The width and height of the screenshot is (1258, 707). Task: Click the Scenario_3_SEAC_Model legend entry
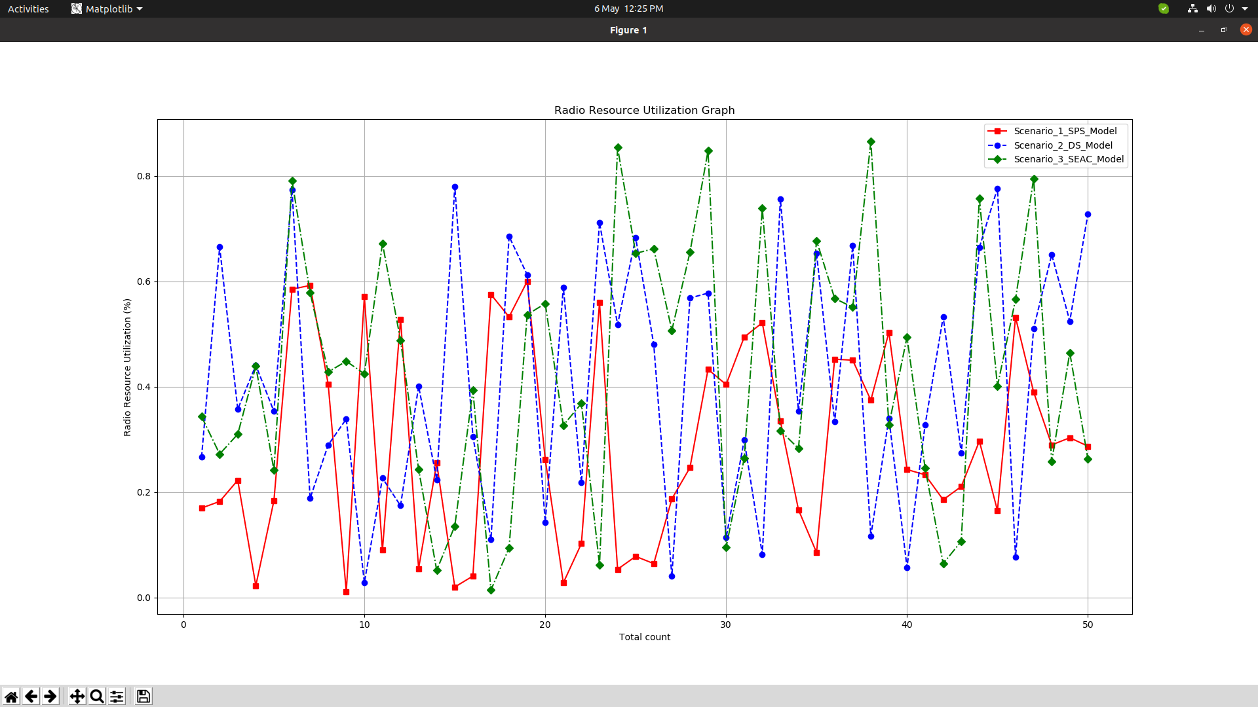click(x=1068, y=159)
